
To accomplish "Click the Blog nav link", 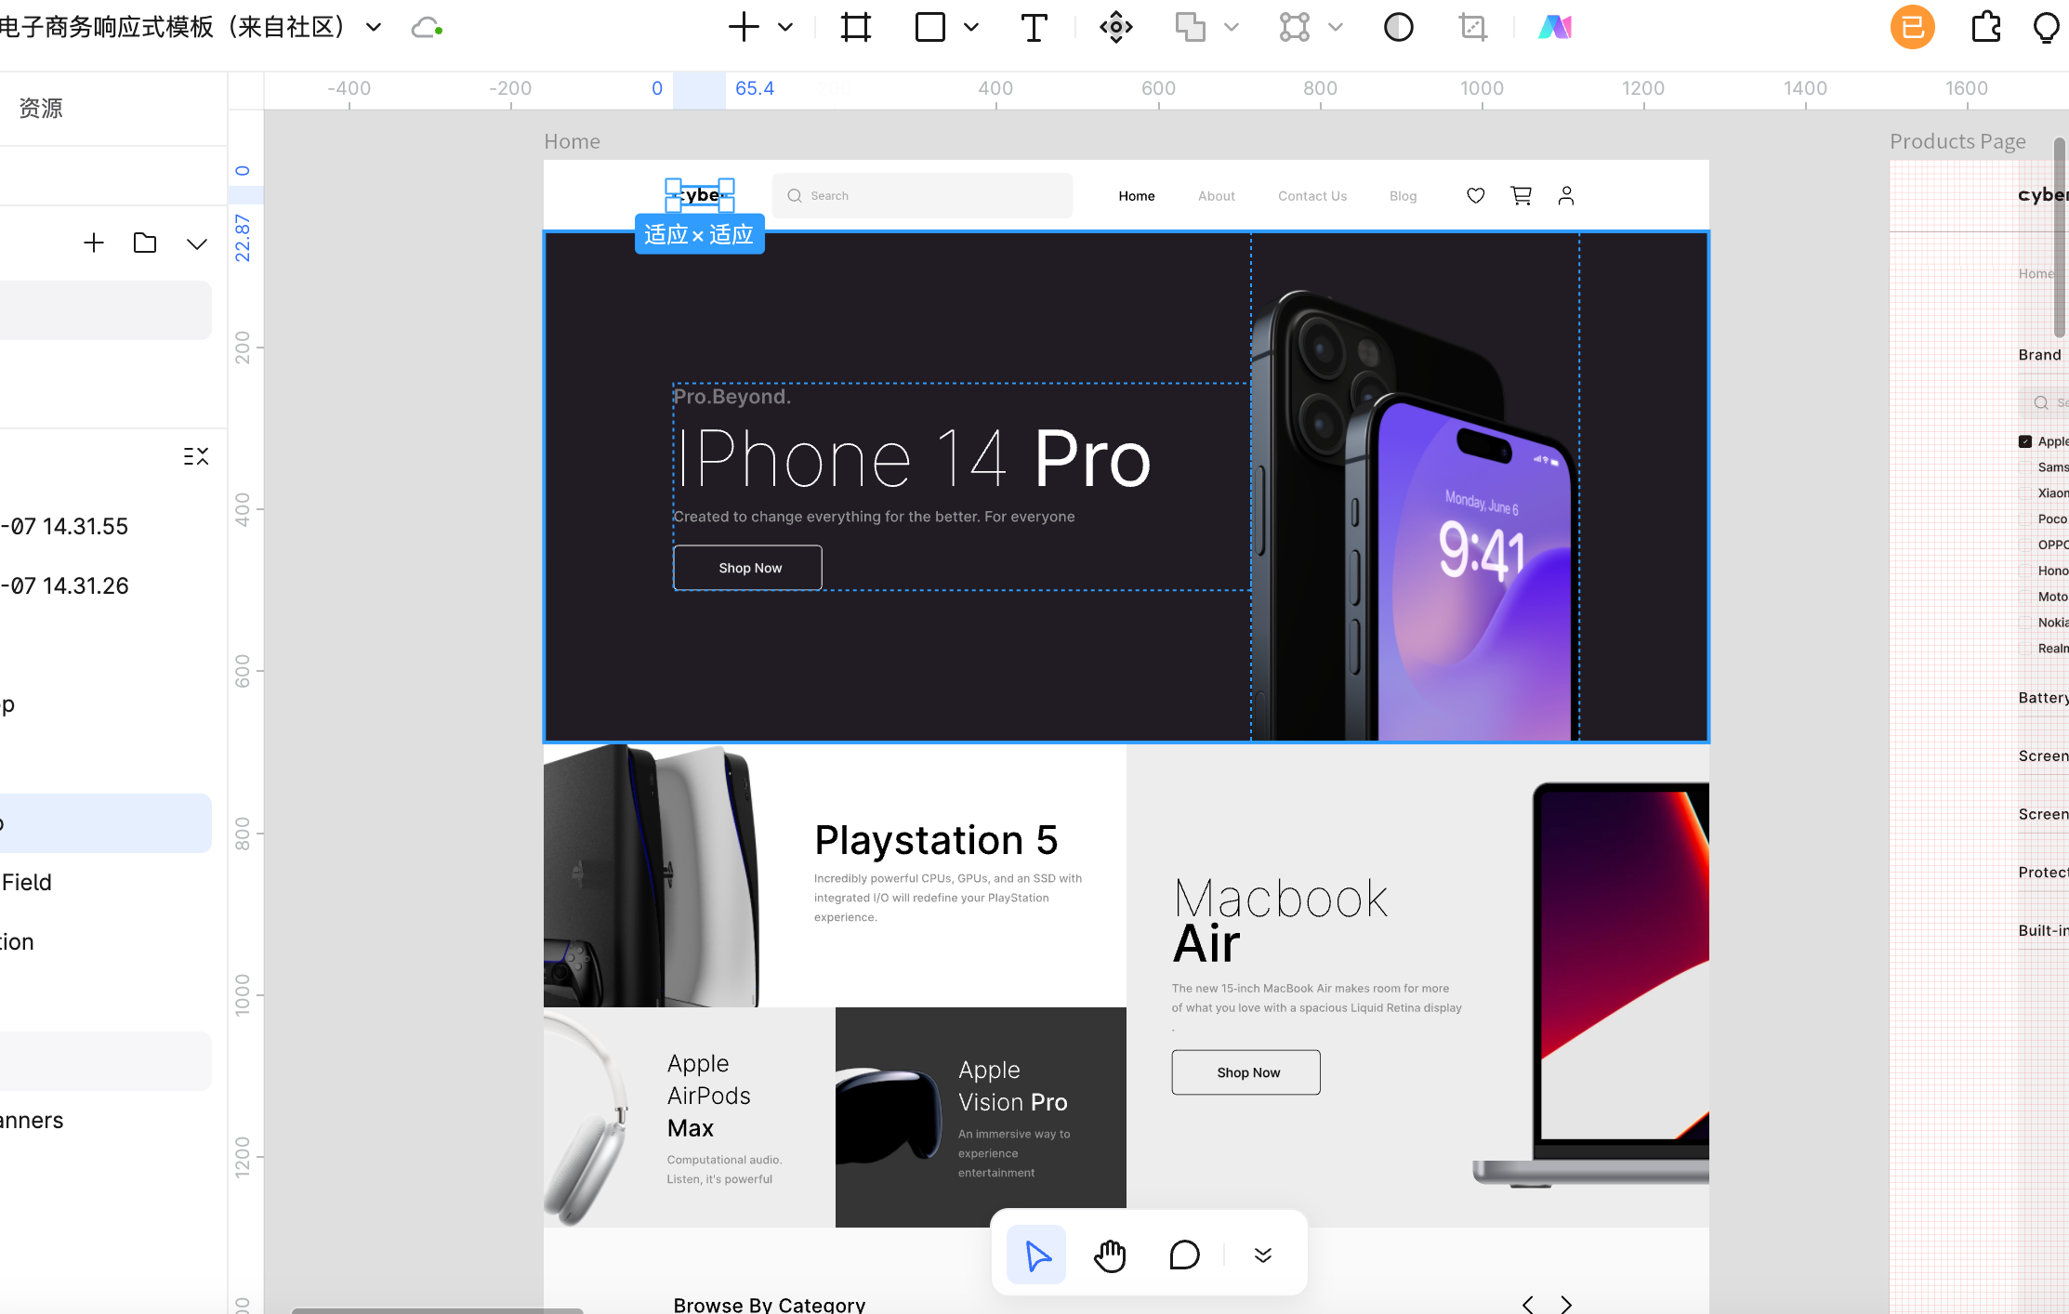I will pyautogui.click(x=1403, y=196).
